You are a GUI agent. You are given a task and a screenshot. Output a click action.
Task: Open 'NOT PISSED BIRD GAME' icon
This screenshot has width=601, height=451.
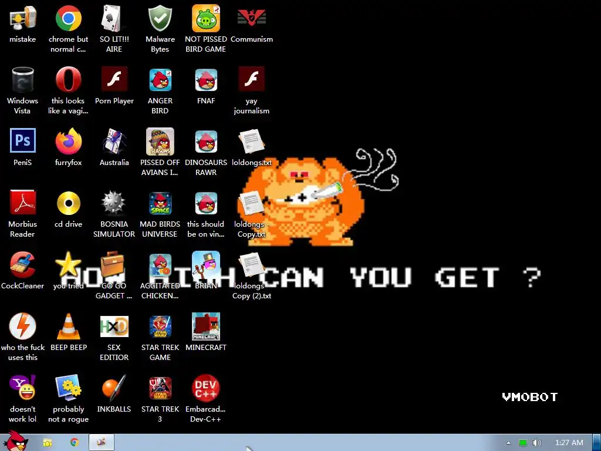[206, 18]
